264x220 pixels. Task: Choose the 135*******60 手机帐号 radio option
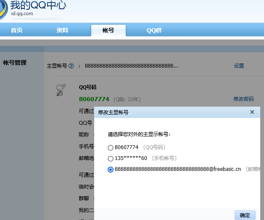tap(111, 158)
